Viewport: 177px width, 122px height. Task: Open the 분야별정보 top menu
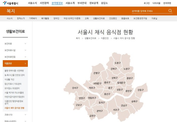point(57,3)
